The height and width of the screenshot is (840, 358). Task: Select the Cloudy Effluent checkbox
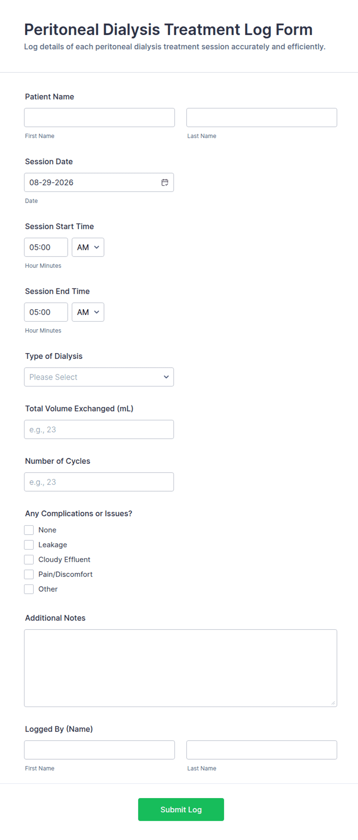pyautogui.click(x=29, y=559)
